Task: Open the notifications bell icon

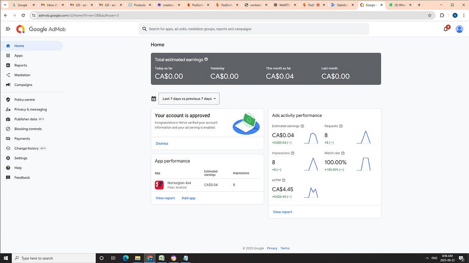Action: tap(446, 29)
